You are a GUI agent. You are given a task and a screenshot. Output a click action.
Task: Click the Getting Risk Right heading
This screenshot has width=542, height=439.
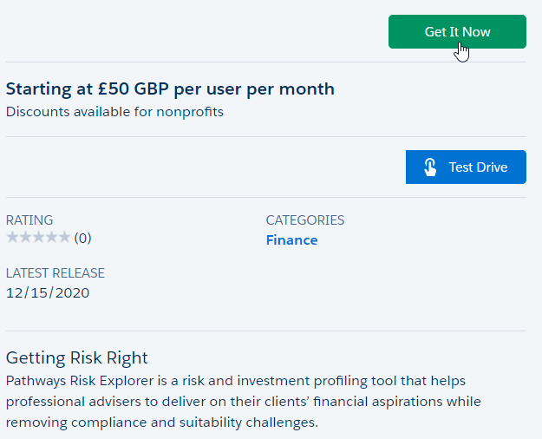pyautogui.click(x=77, y=357)
